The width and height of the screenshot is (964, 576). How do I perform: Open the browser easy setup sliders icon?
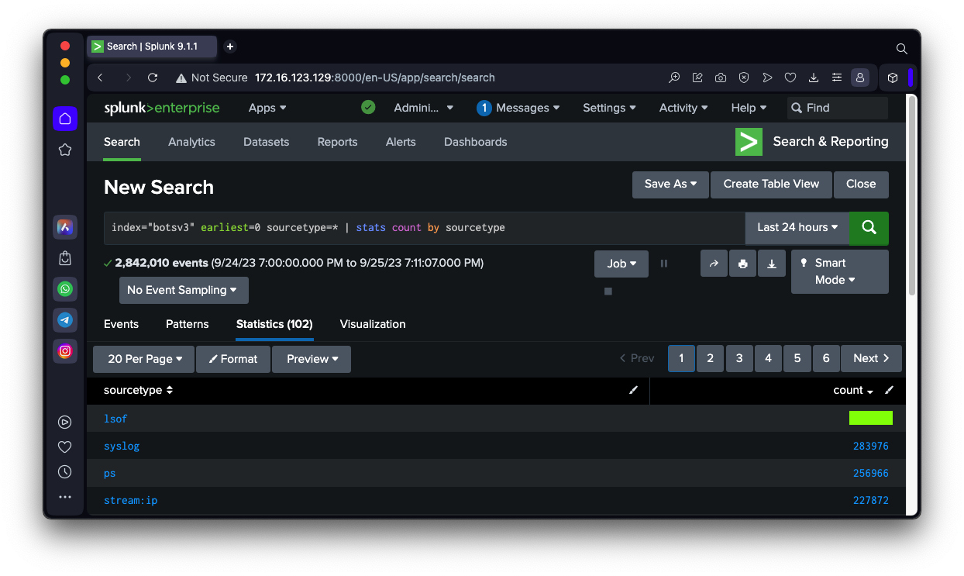coord(837,78)
